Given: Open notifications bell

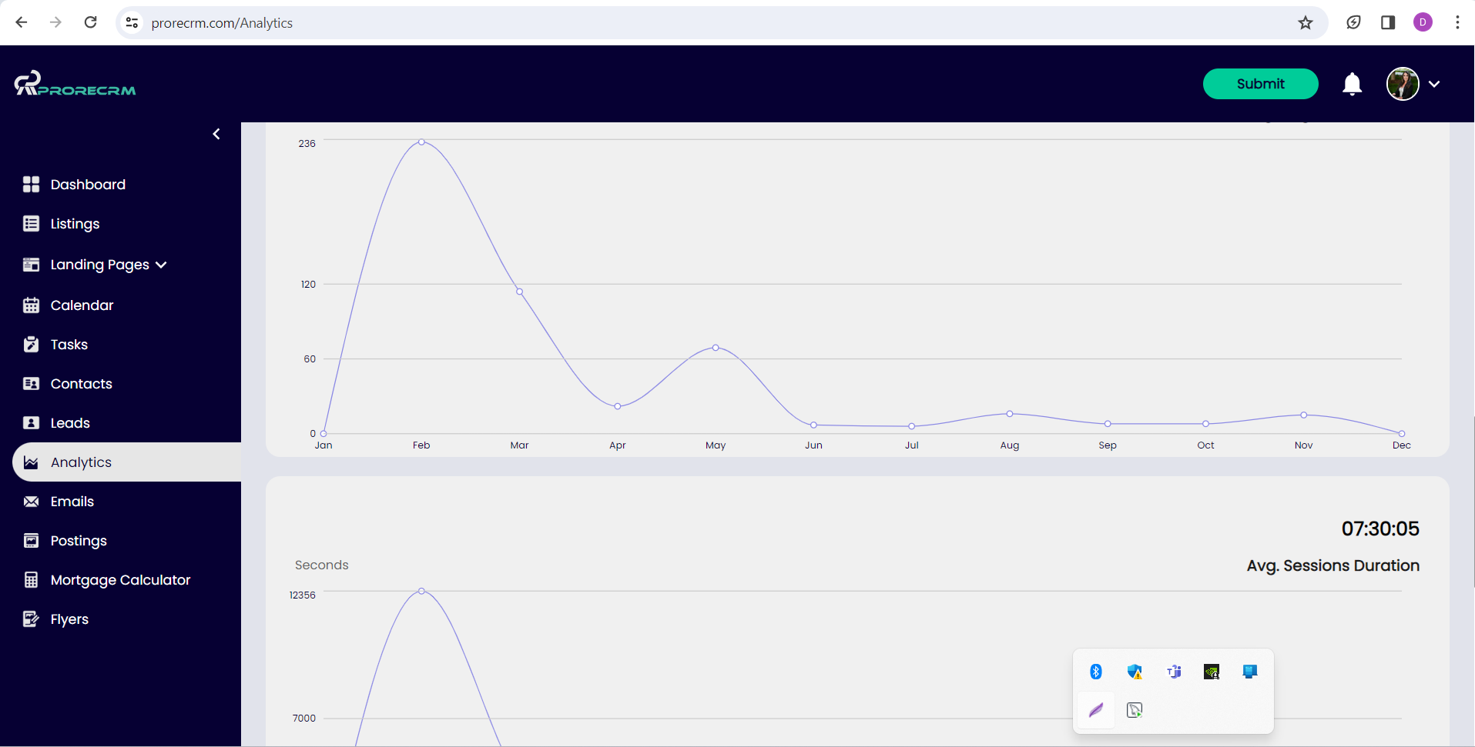Looking at the screenshot, I should pyautogui.click(x=1352, y=84).
